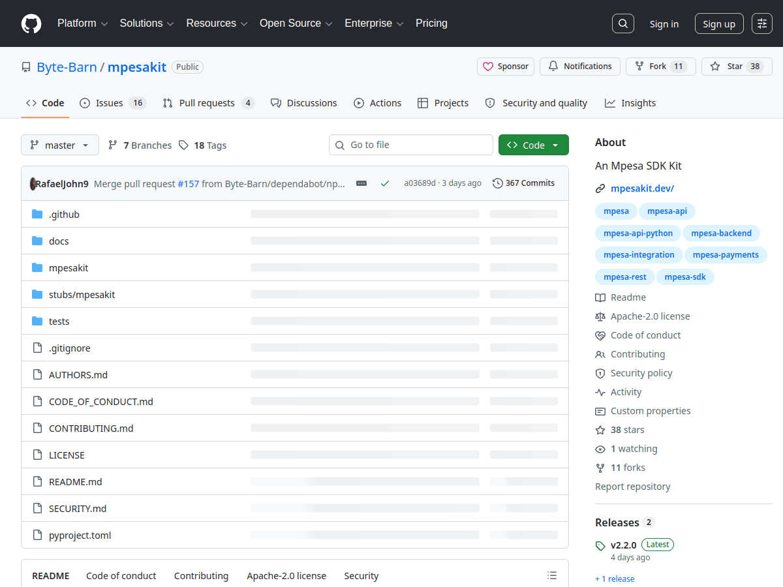Open appearance settings icon in header

tap(762, 23)
